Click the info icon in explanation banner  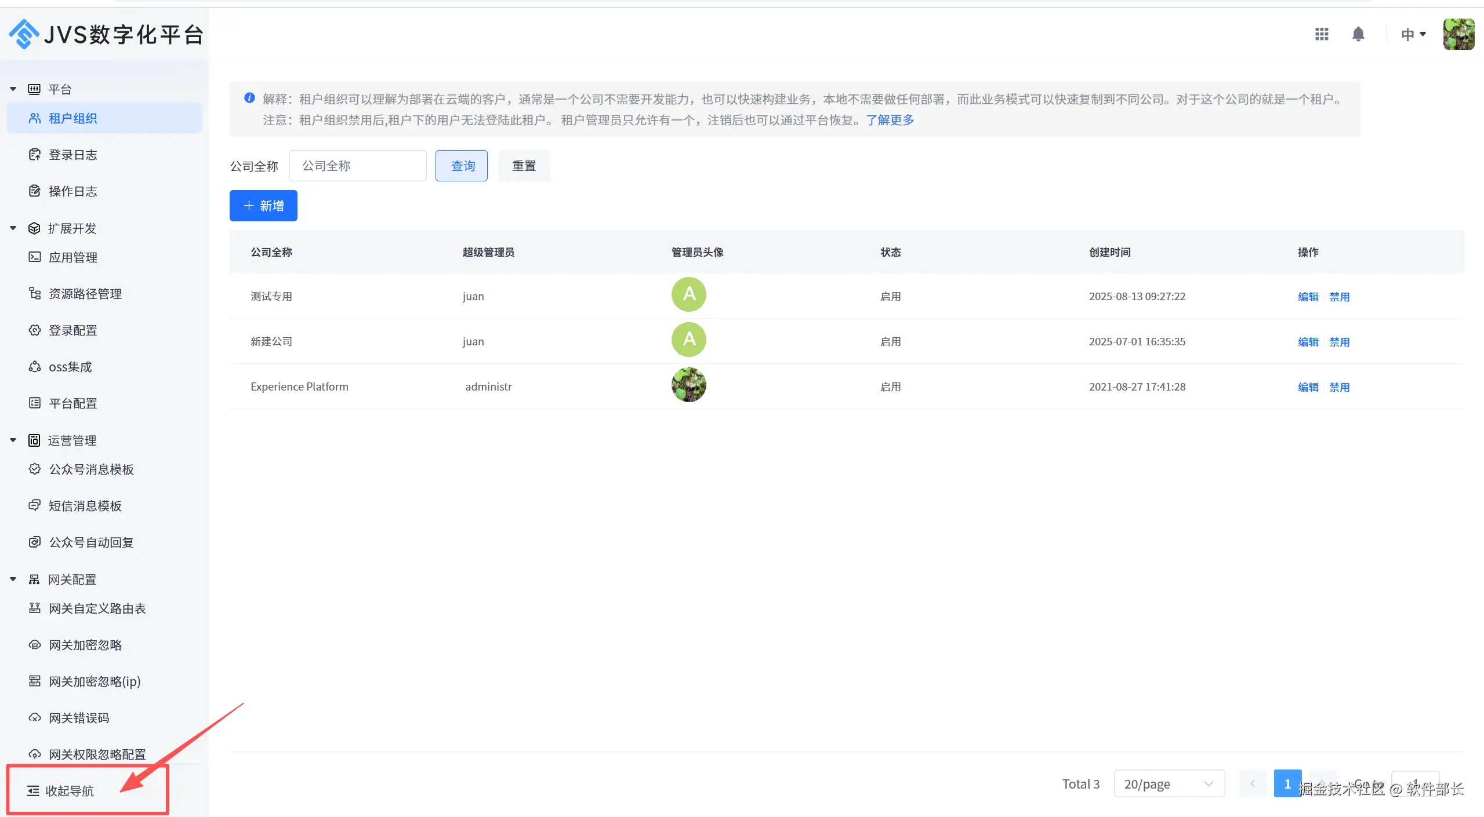click(249, 98)
